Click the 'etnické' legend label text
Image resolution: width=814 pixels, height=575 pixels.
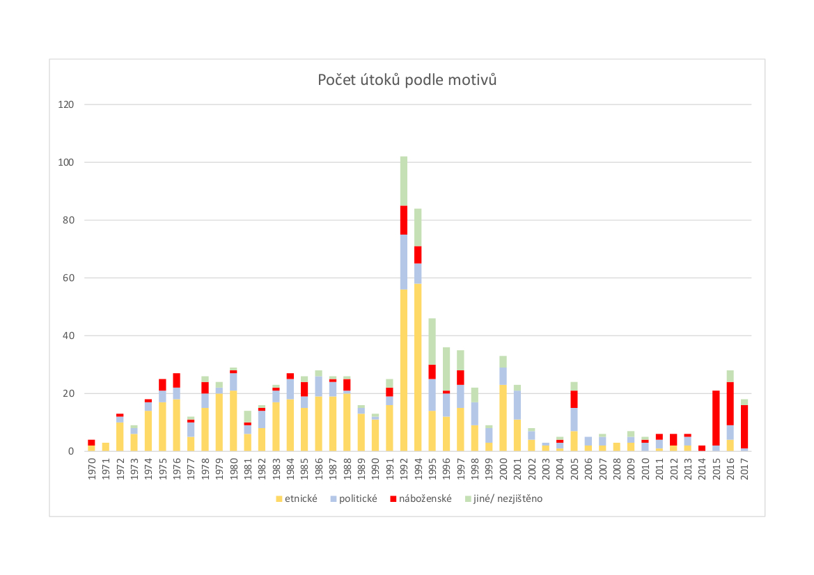[300, 498]
